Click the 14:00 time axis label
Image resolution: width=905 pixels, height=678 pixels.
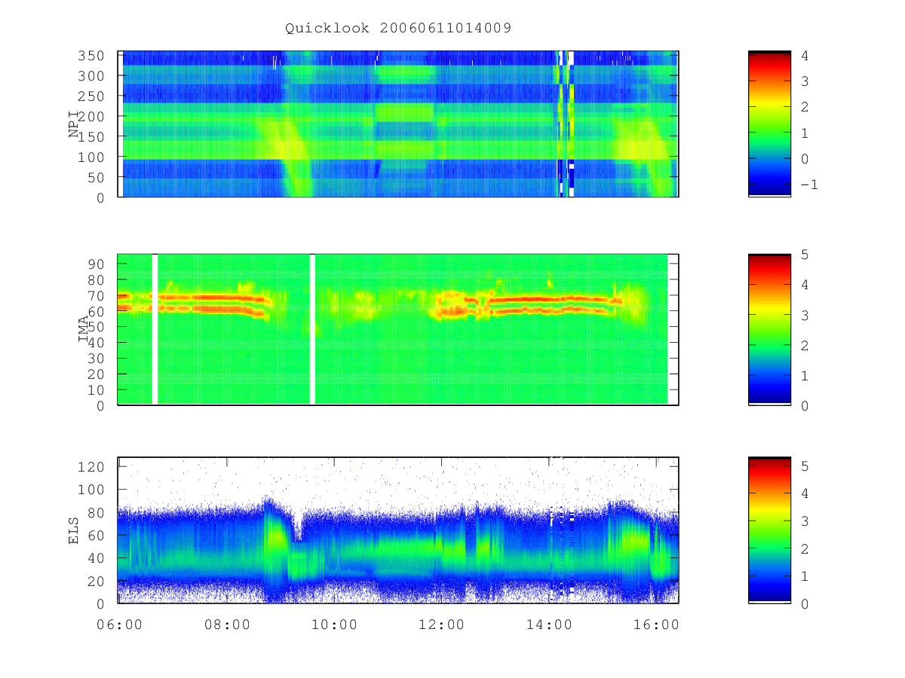(549, 625)
